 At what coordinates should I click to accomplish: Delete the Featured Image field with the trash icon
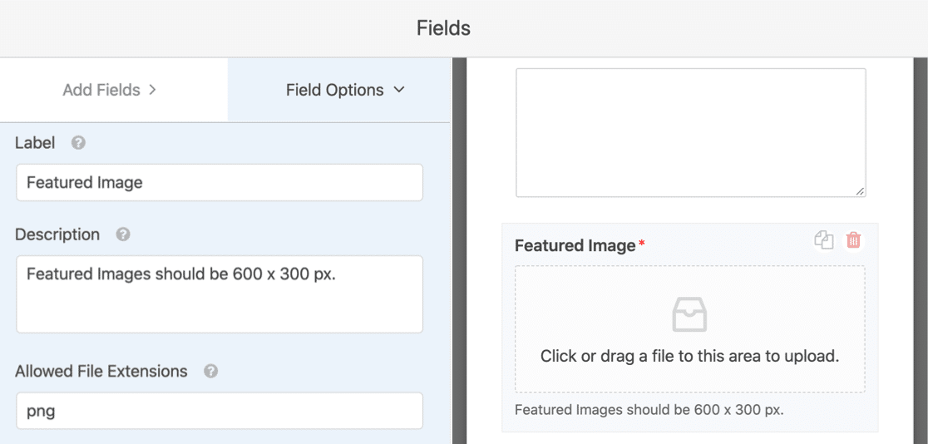(853, 240)
